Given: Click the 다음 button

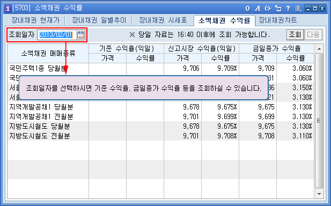Looking at the screenshot, I should (313, 35).
